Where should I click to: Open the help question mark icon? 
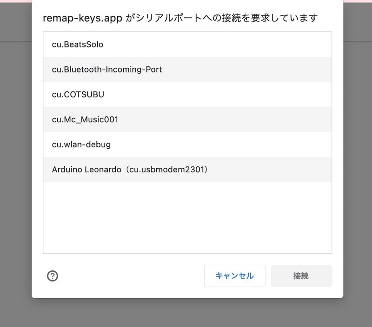pyautogui.click(x=53, y=276)
